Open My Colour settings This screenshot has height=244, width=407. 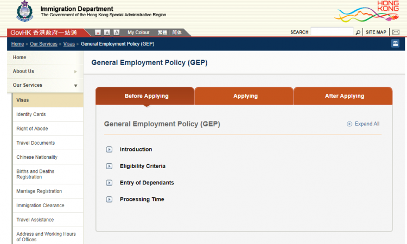click(x=138, y=33)
